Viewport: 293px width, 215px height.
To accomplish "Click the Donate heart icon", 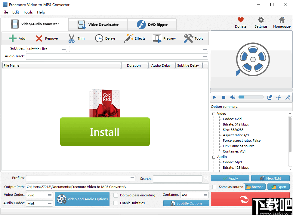I will (x=240, y=20).
